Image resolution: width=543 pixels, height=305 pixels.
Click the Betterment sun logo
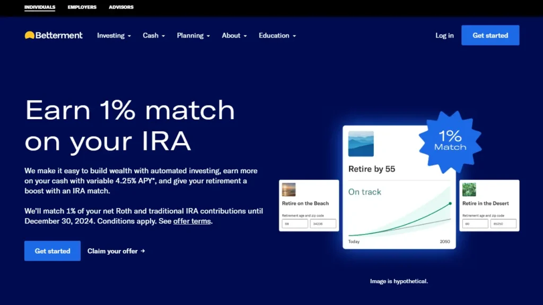click(30, 35)
